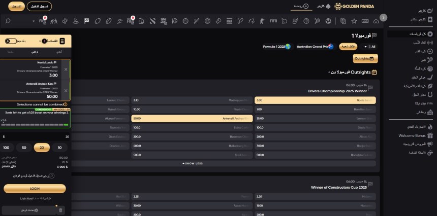Focus the stake amount input field
Screen dimensions: 437x216
36,137
